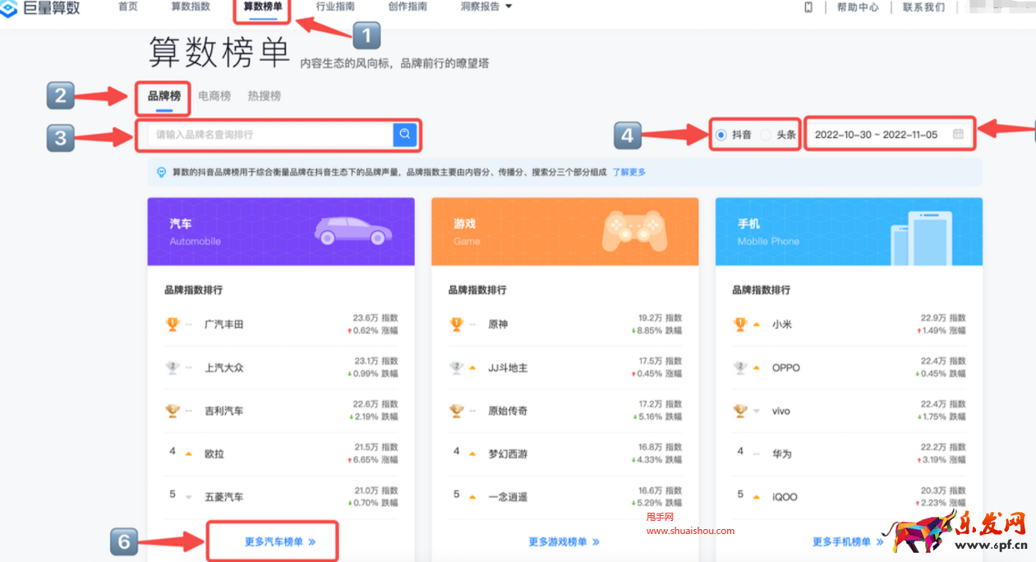The width and height of the screenshot is (1036, 562).
Task: Click the phone devices icon on 手机 card
Action: [922, 238]
